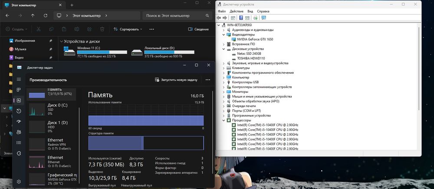Collapse root node WIN-6ET33JKR9GI
The width and height of the screenshot is (434, 189).
[x=219, y=25]
